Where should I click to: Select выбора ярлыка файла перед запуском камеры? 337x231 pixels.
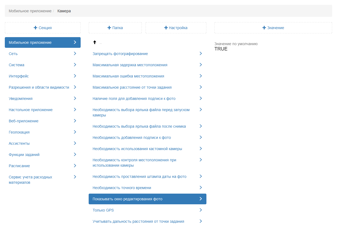tap(147, 112)
